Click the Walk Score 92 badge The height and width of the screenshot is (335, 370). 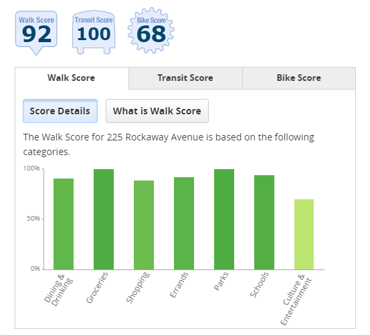(36, 33)
